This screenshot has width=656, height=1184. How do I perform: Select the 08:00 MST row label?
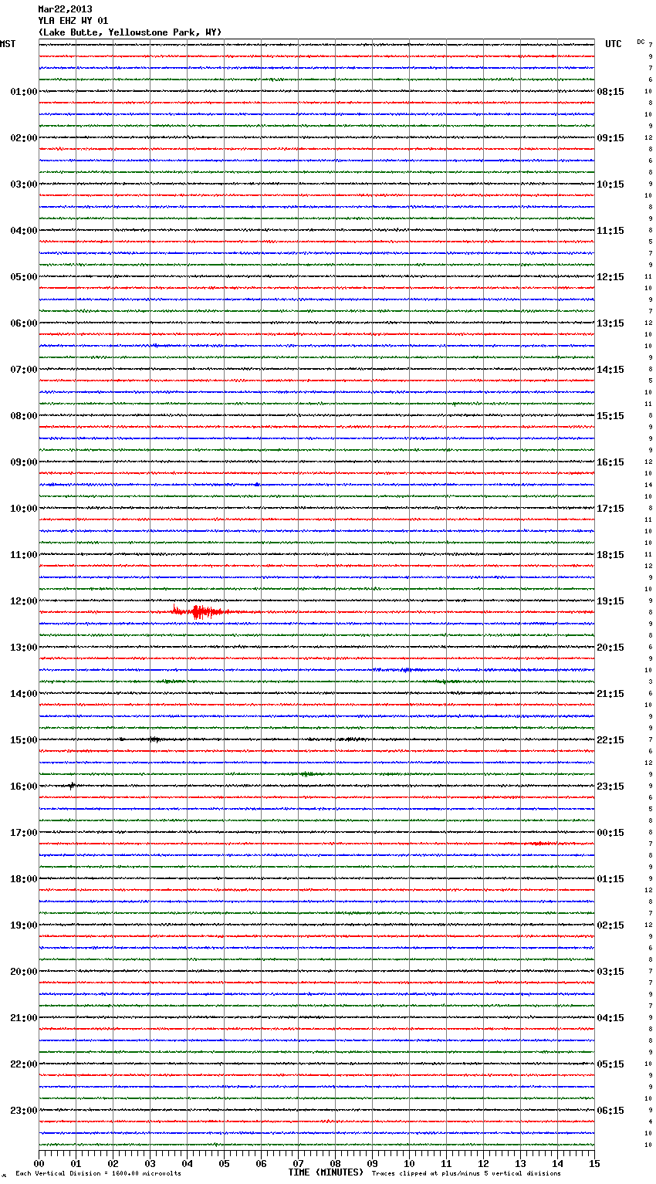point(24,416)
